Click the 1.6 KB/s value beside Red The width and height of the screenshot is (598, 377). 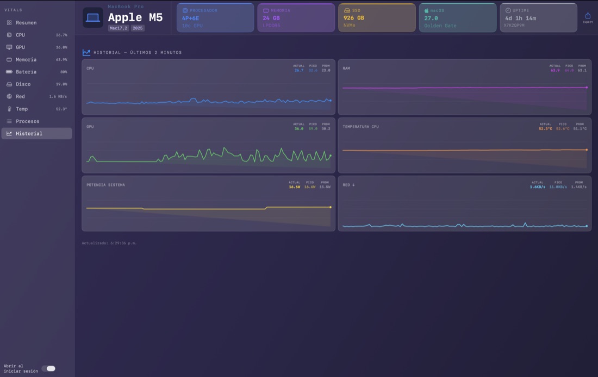click(58, 96)
